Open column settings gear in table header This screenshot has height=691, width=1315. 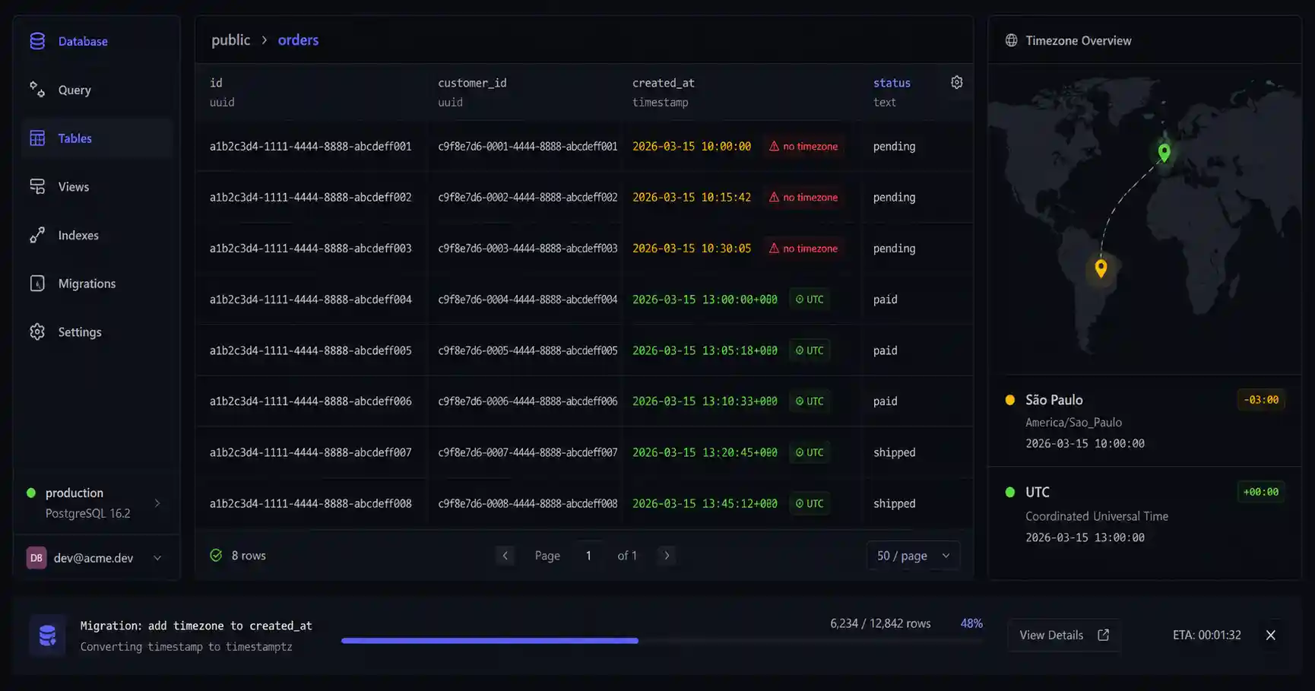957,82
